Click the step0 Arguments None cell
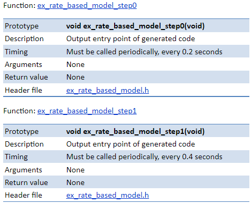Screen dimensions: 252x204 tap(76, 64)
